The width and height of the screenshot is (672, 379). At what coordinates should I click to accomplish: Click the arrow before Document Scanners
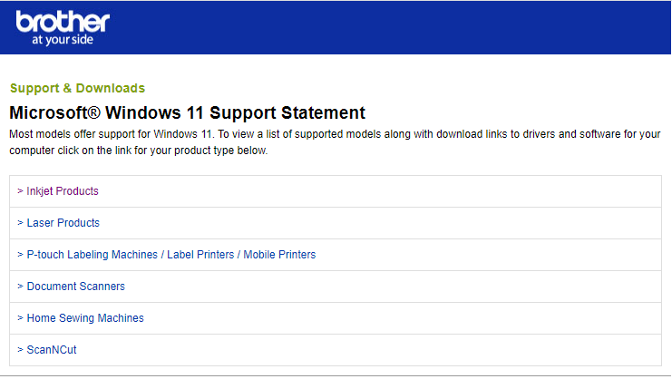click(x=20, y=287)
